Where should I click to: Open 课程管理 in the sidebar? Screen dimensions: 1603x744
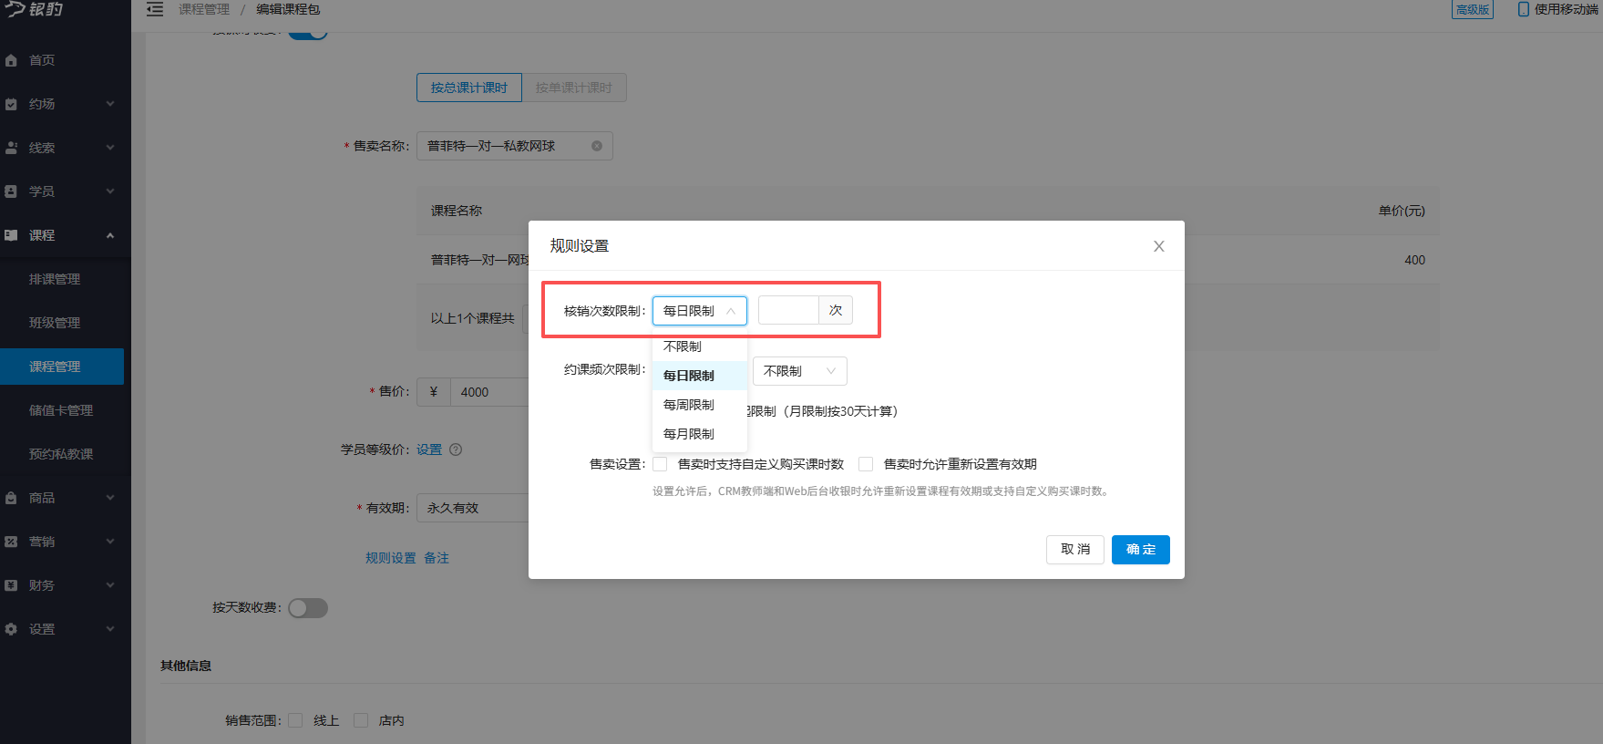(x=62, y=367)
